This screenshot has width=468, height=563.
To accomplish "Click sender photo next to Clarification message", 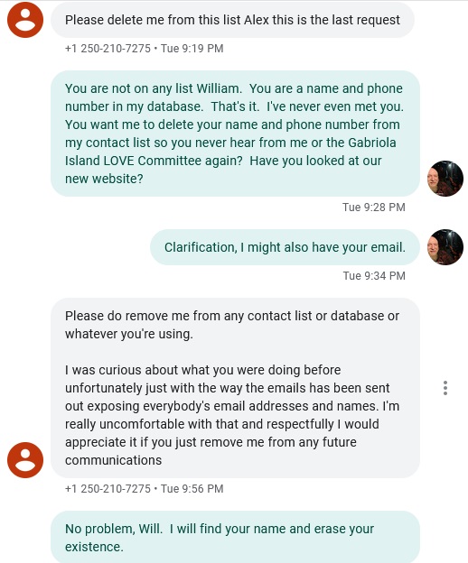I will pyautogui.click(x=445, y=247).
